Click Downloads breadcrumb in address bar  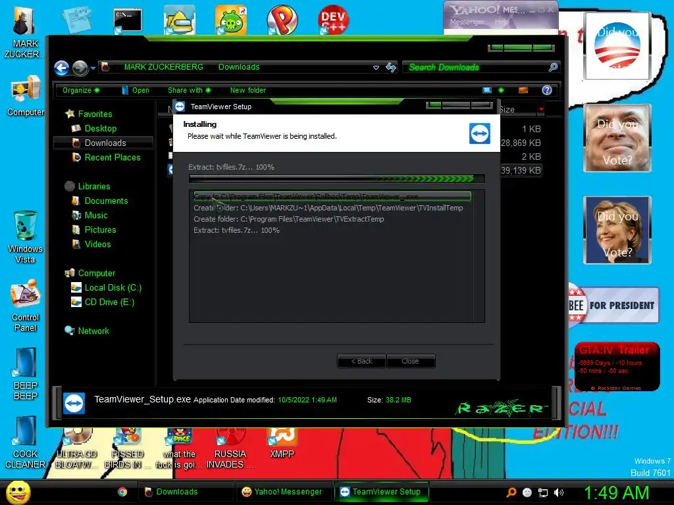coord(239,67)
